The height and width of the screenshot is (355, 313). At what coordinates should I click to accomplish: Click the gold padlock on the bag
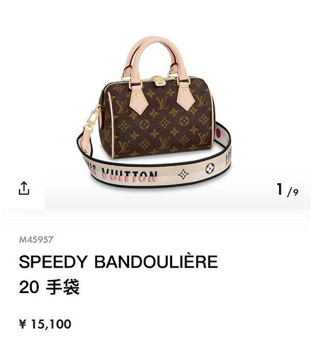coord(158,81)
